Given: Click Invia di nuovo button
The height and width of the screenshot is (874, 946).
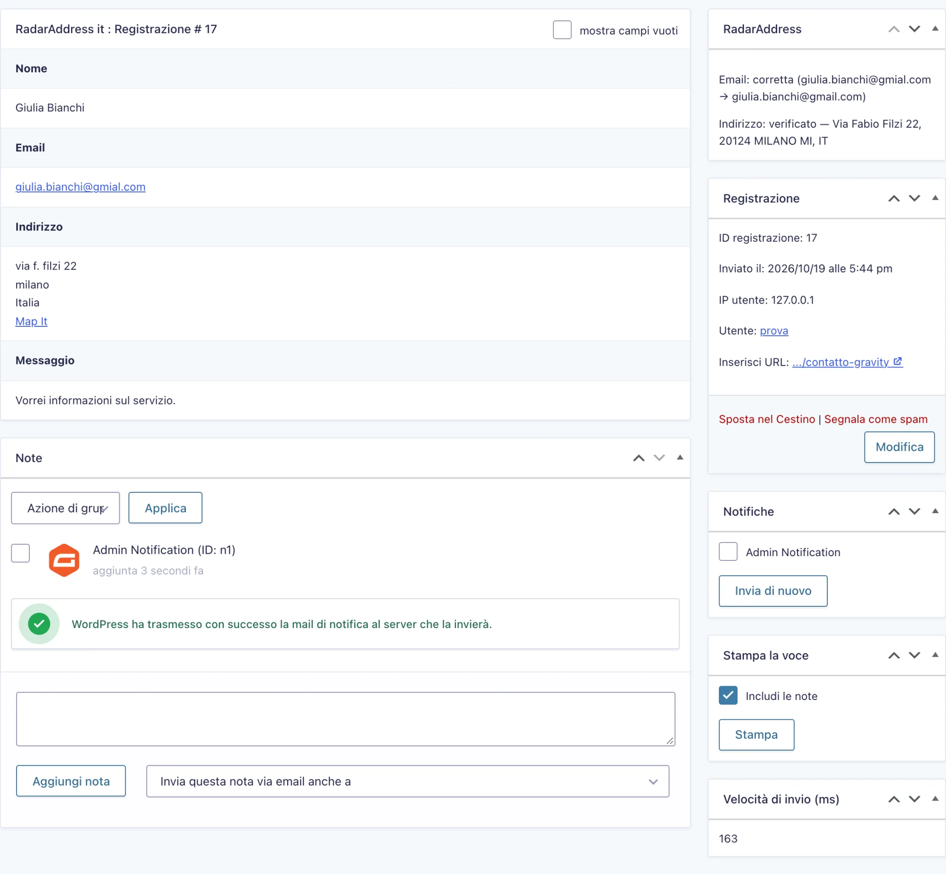Looking at the screenshot, I should (x=773, y=591).
